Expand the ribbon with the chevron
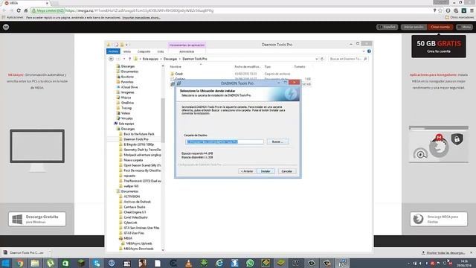The width and height of the screenshot is (476, 268). tap(364, 51)
